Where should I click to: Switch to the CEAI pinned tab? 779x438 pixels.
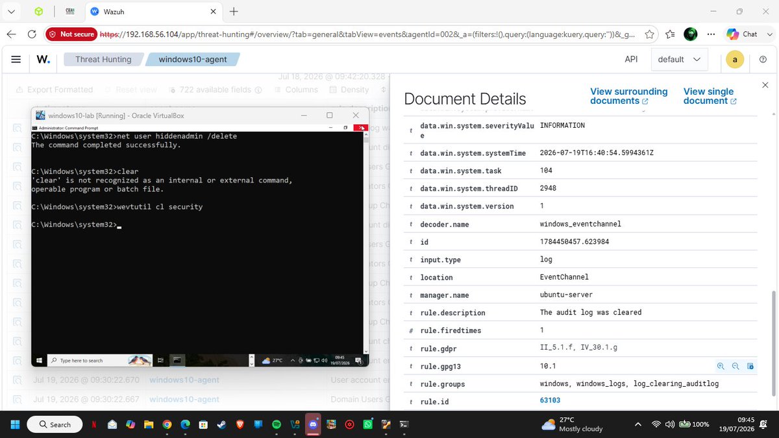(x=69, y=12)
